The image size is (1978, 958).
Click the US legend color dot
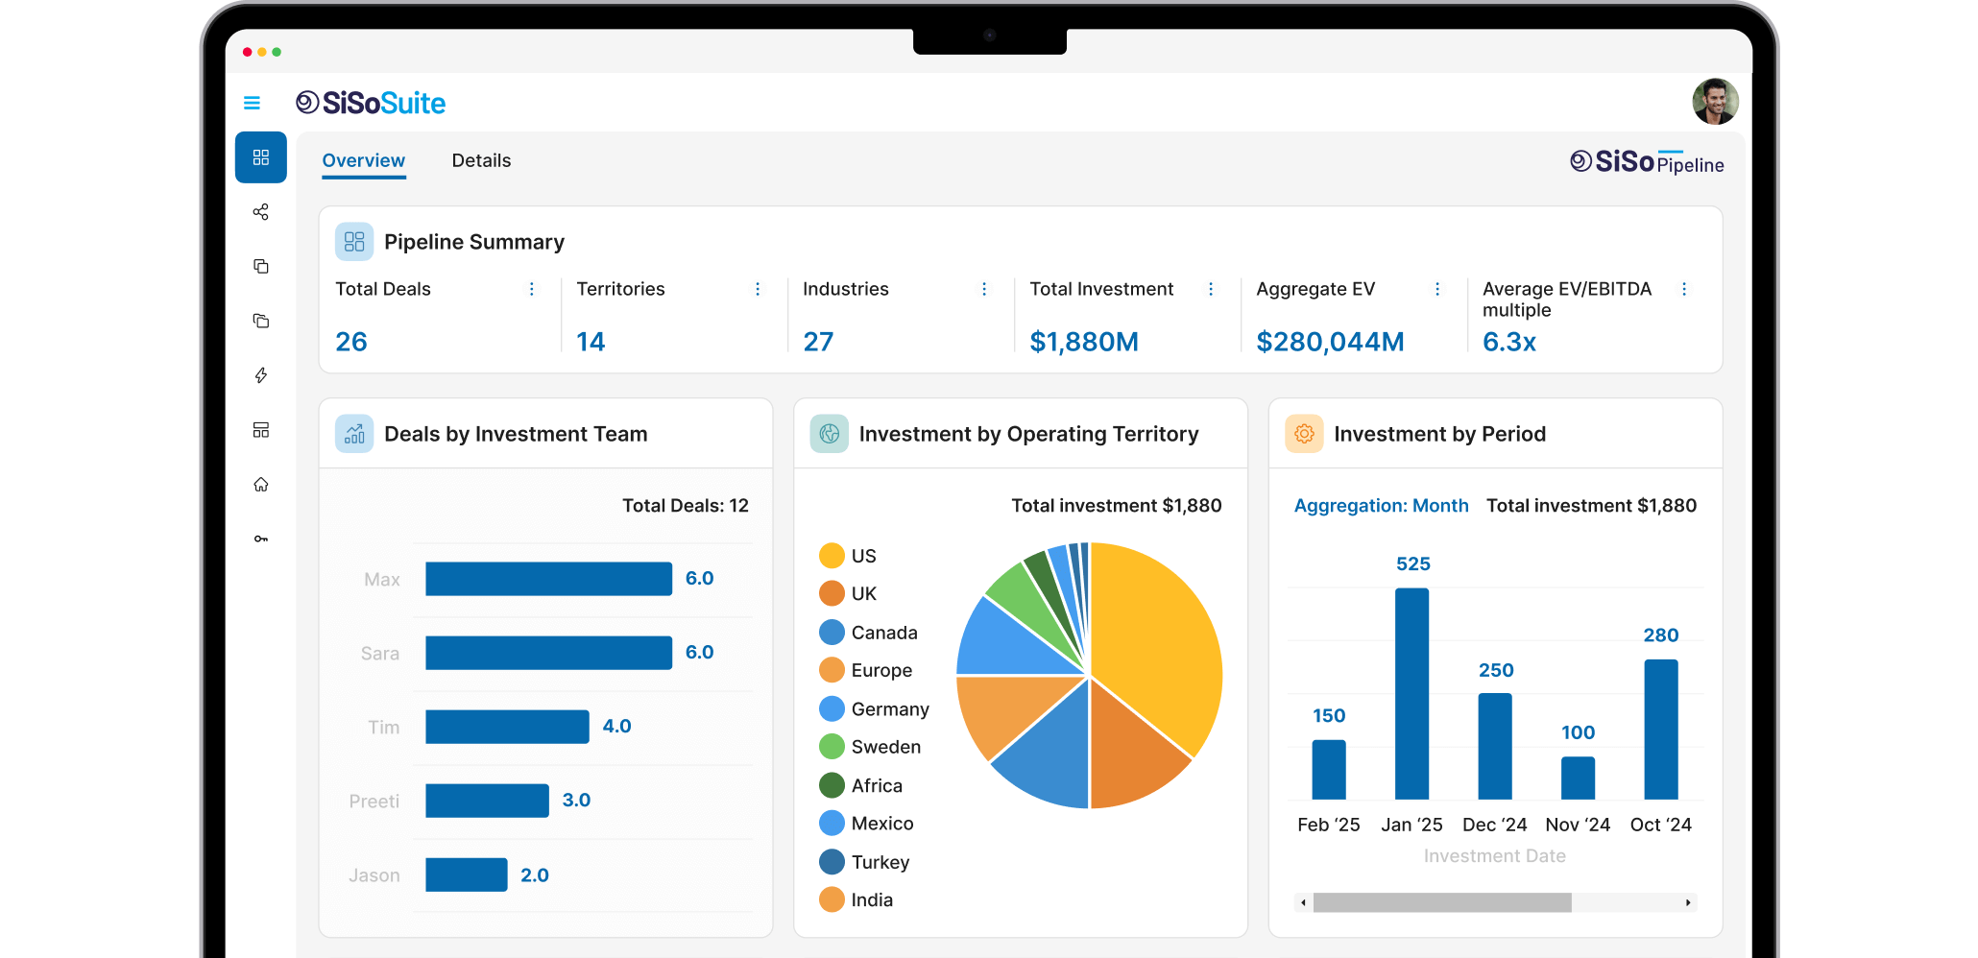coord(832,556)
